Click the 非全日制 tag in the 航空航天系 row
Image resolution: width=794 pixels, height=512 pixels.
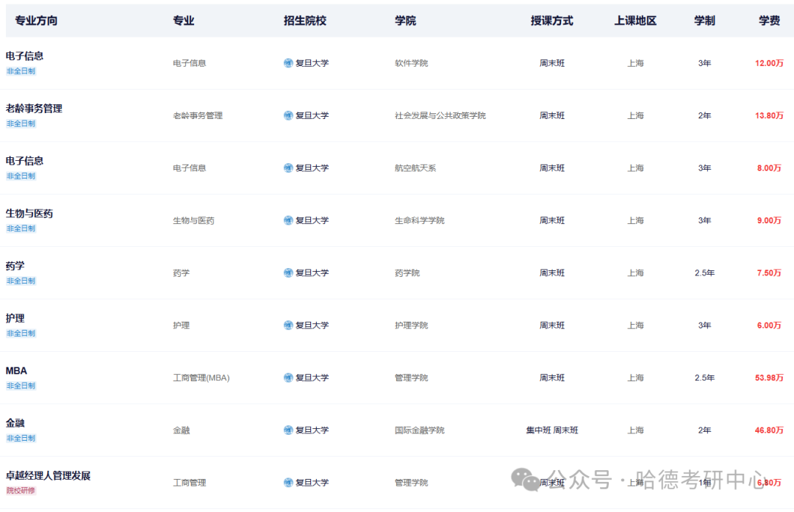[x=21, y=176]
